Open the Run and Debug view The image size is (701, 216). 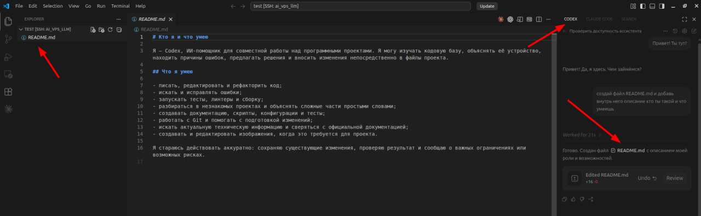[x=8, y=56]
